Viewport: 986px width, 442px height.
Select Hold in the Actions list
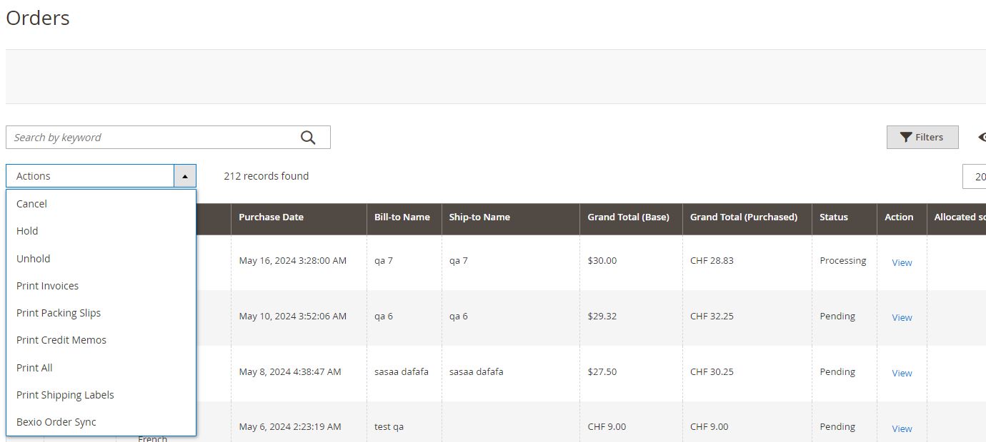coord(27,231)
